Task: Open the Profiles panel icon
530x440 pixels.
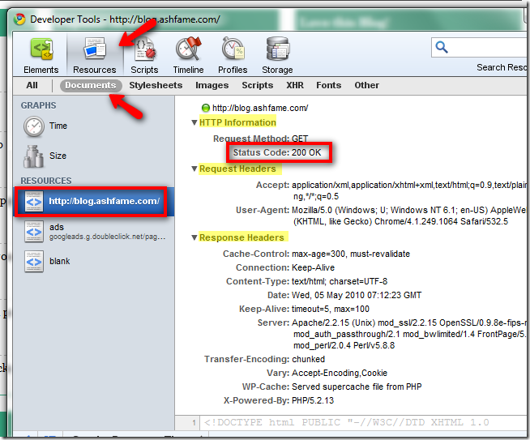Action: pyautogui.click(x=233, y=49)
